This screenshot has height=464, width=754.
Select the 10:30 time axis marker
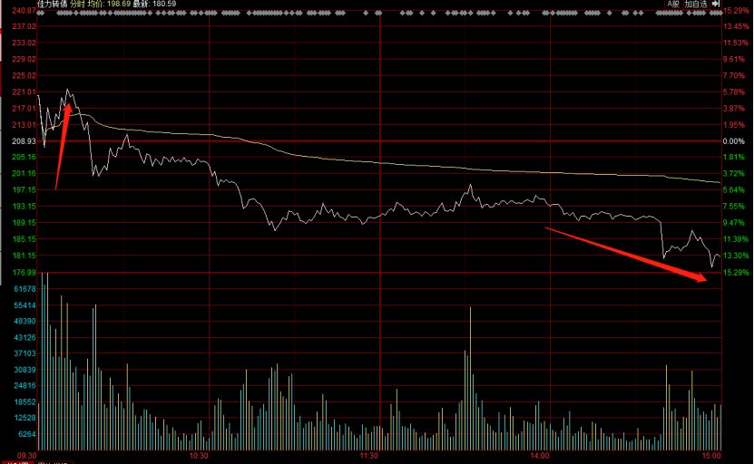click(200, 455)
